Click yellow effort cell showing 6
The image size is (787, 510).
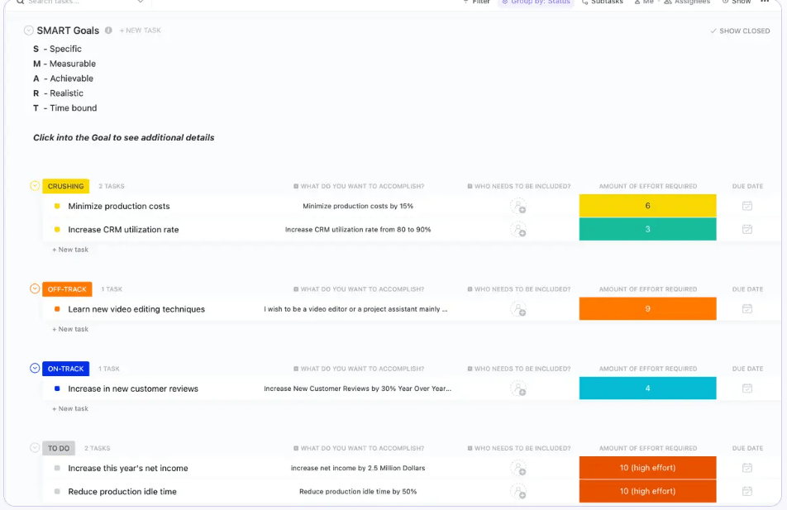point(647,206)
